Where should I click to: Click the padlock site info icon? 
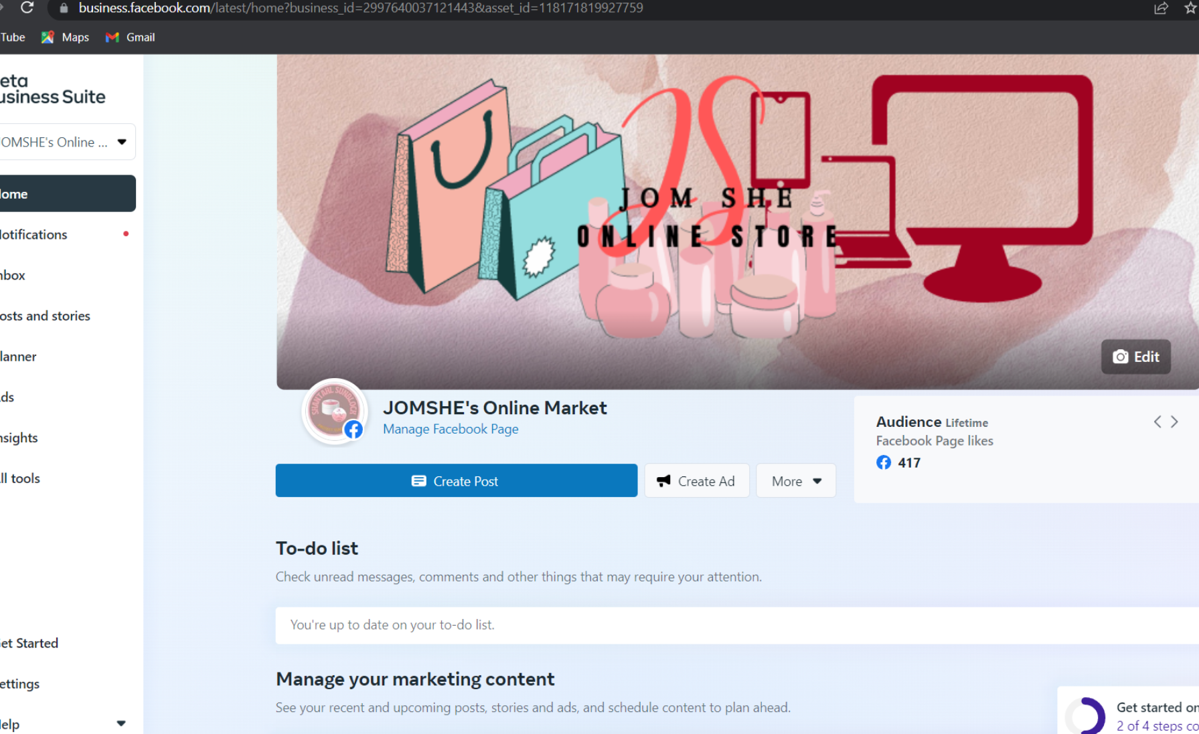point(64,8)
